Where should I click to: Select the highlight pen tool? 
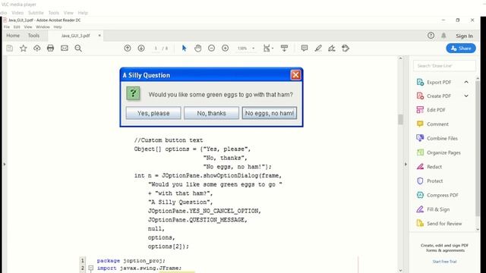[x=318, y=49]
